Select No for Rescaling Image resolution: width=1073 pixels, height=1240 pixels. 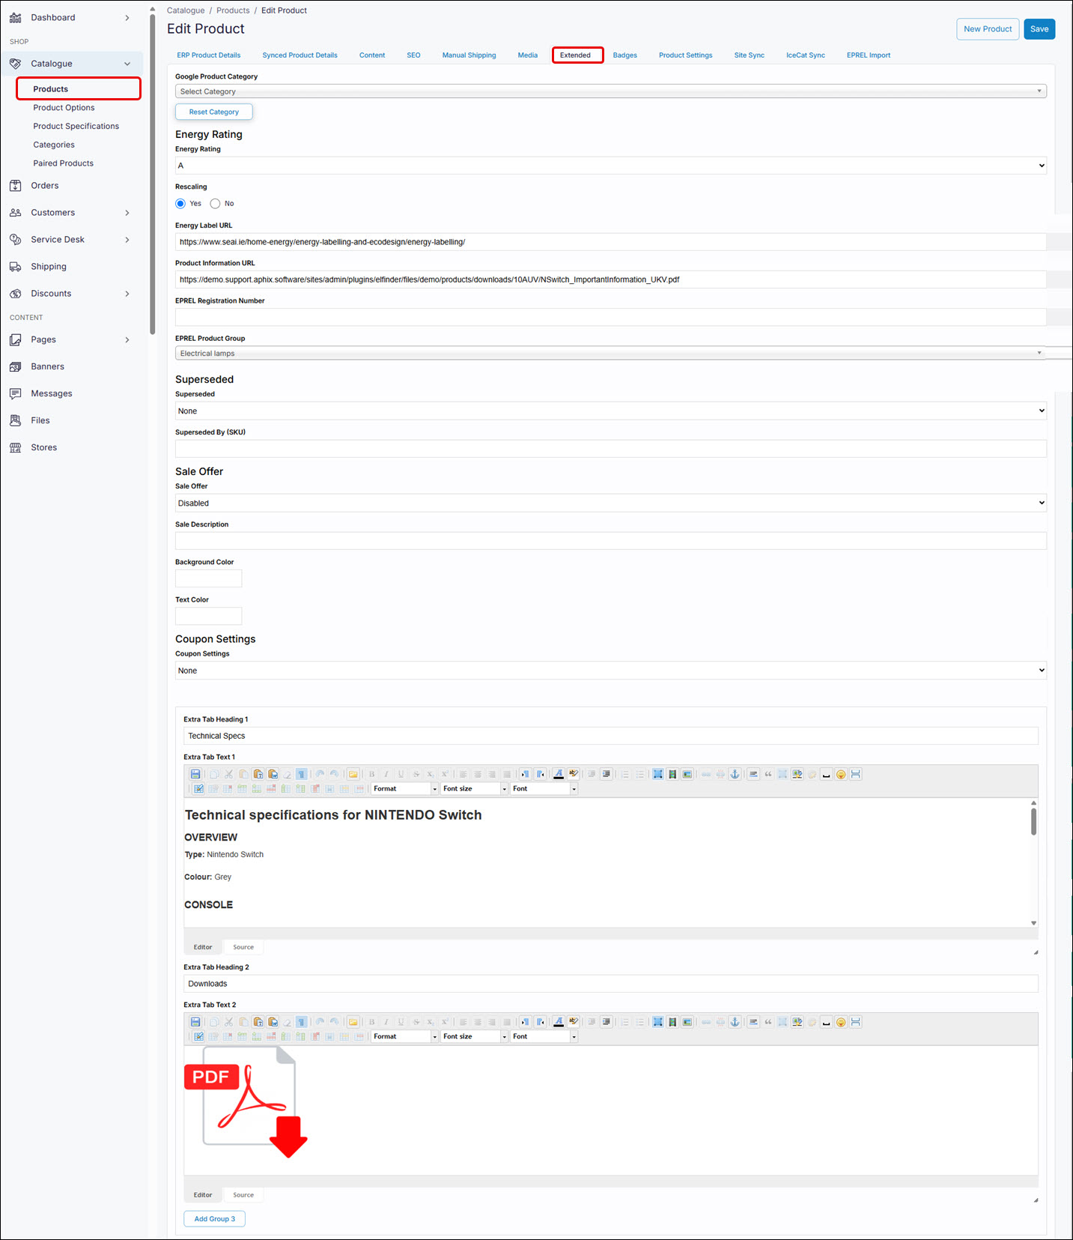pyautogui.click(x=216, y=204)
